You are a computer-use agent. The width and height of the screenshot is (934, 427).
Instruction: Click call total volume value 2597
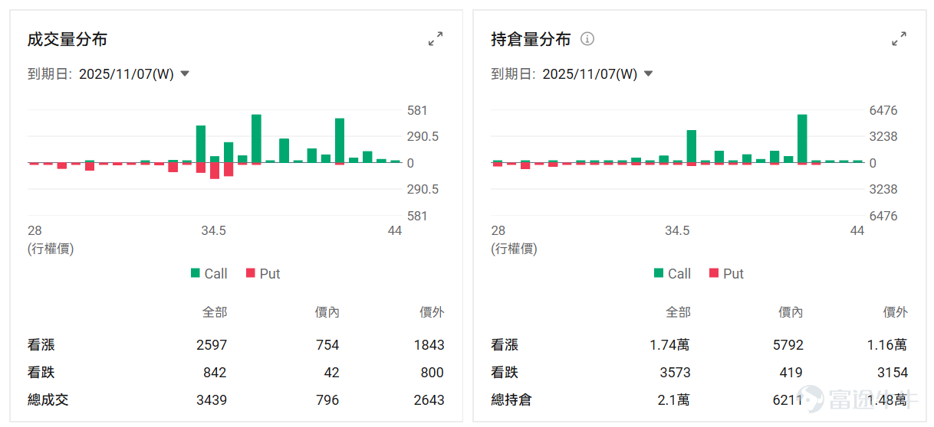(x=212, y=345)
